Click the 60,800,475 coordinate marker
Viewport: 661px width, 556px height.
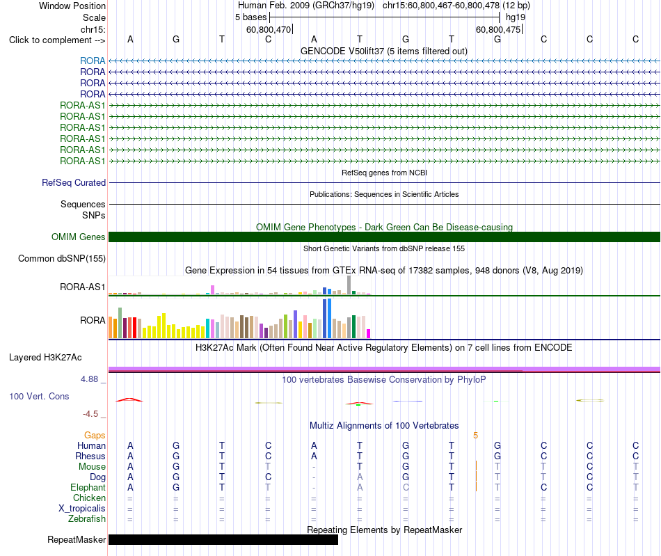[498, 29]
